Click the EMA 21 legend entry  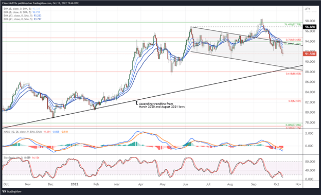tap(23, 19)
